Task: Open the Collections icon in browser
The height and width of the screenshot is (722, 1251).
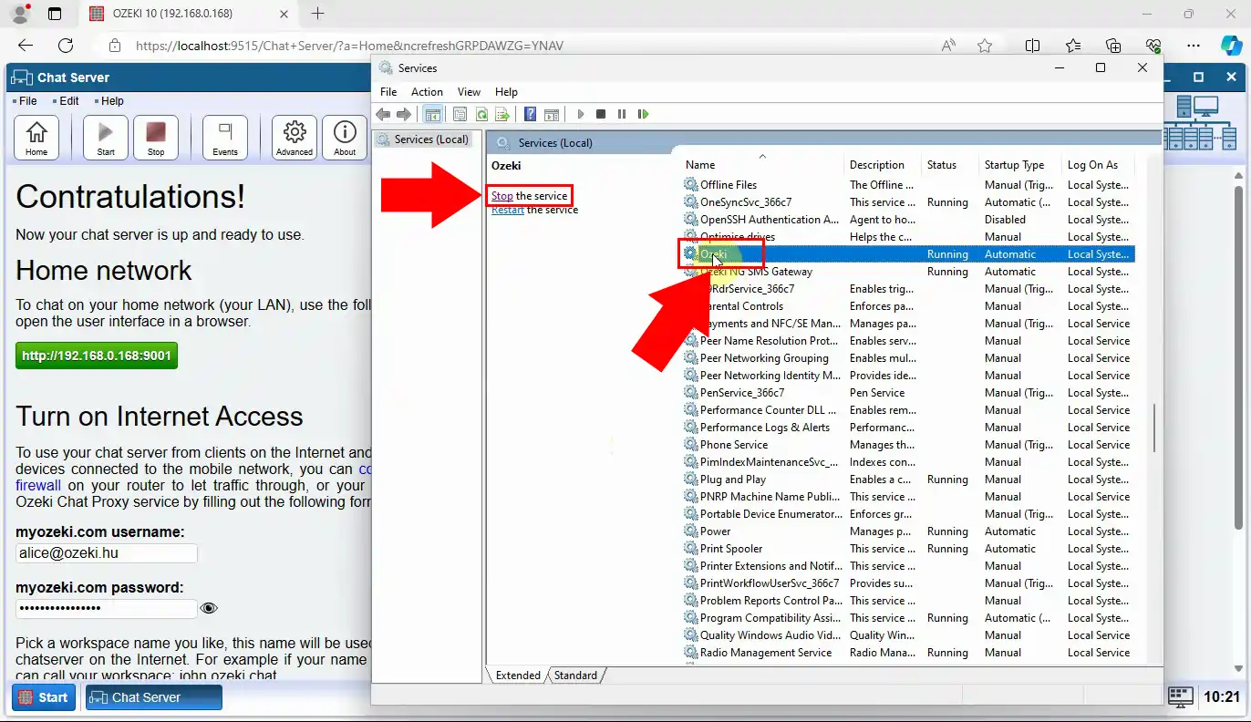Action: coord(1113,46)
